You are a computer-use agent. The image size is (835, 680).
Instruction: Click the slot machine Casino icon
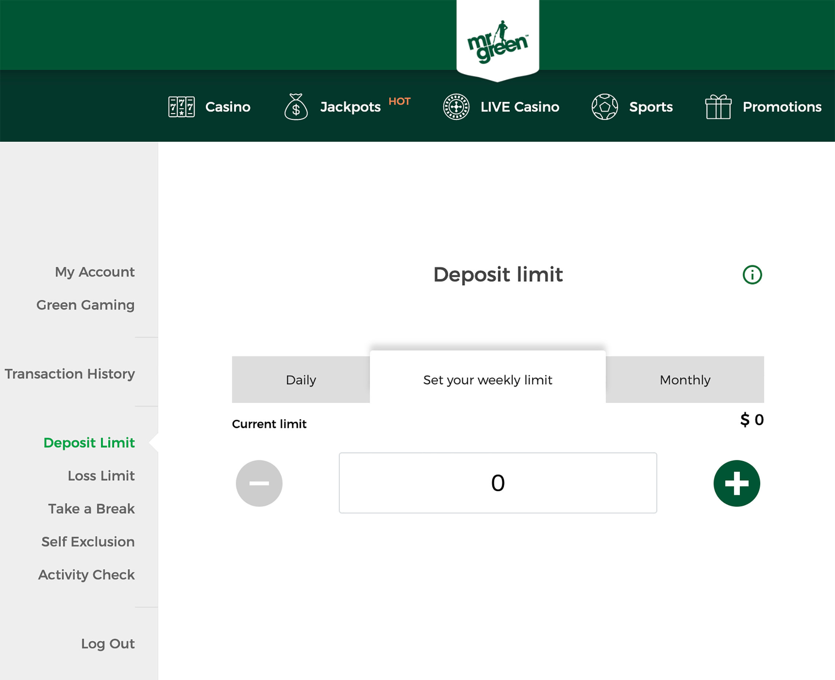click(x=181, y=107)
